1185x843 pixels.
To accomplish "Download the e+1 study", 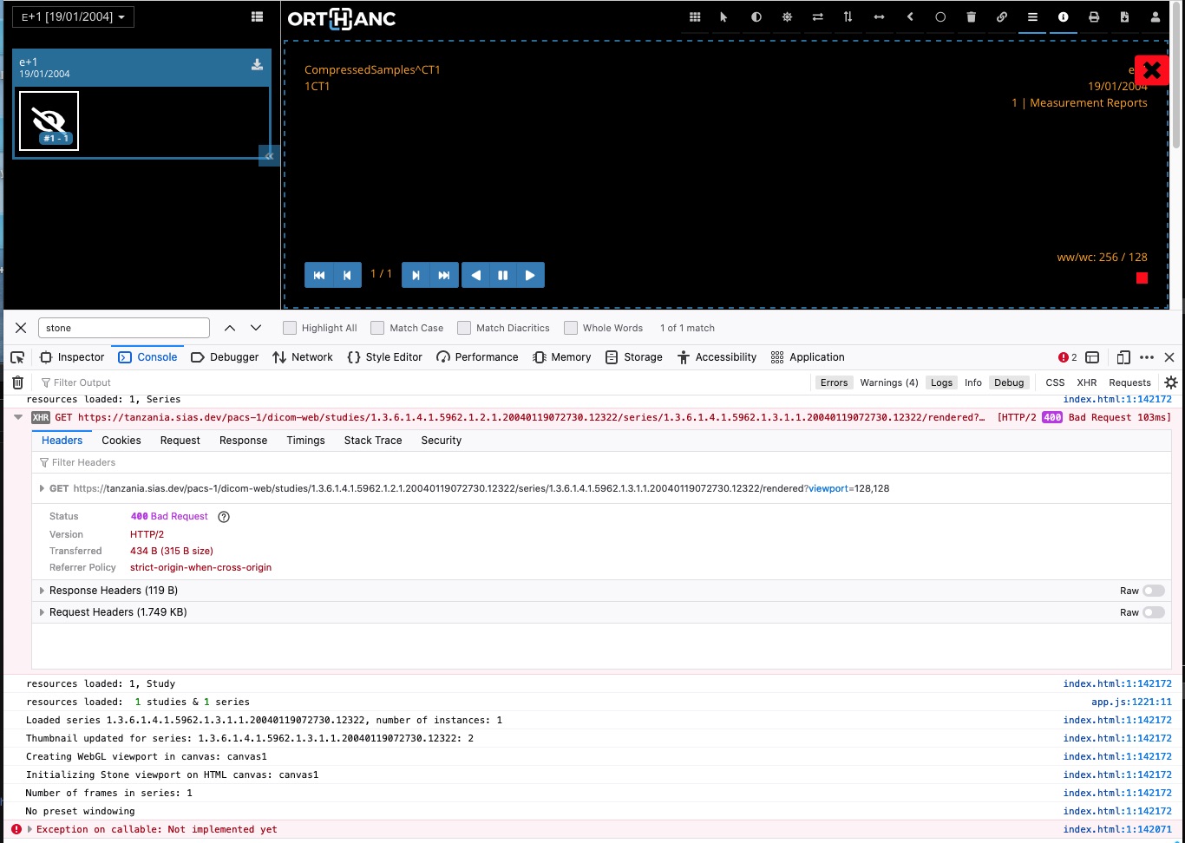I will click(x=257, y=65).
